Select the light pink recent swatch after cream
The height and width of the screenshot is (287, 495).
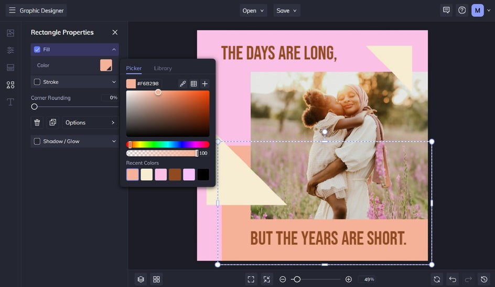[x=160, y=174]
